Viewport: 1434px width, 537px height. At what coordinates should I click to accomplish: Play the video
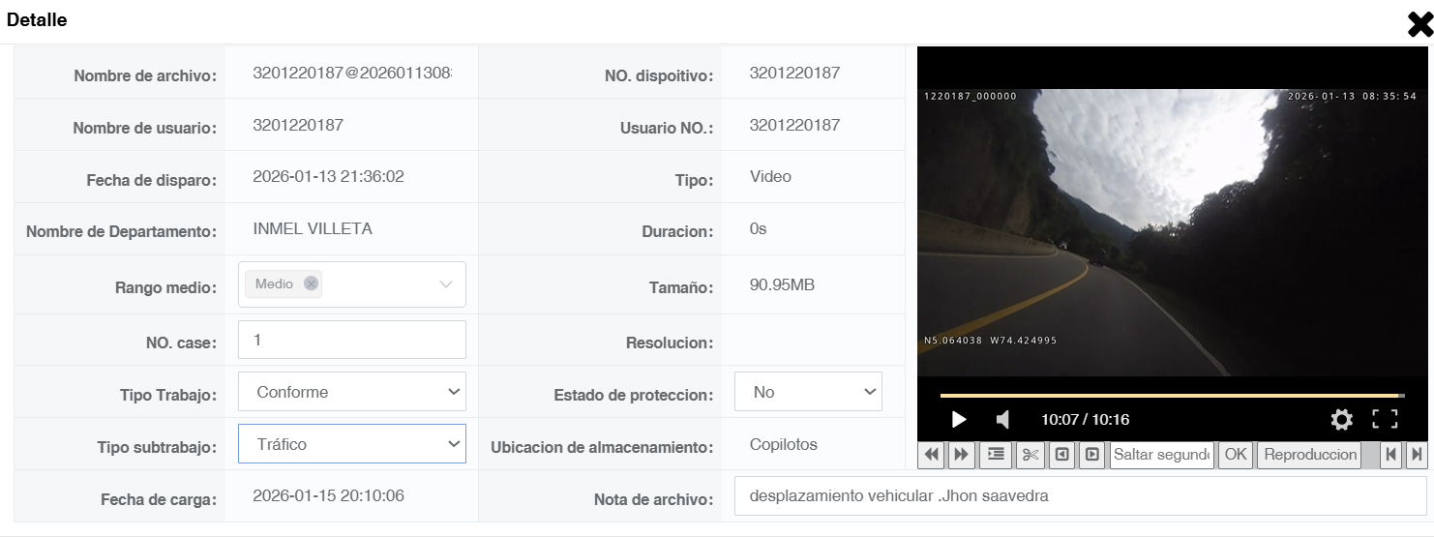coord(959,419)
